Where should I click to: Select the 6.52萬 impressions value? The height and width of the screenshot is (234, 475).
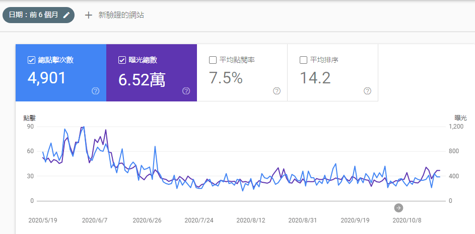tap(142, 79)
